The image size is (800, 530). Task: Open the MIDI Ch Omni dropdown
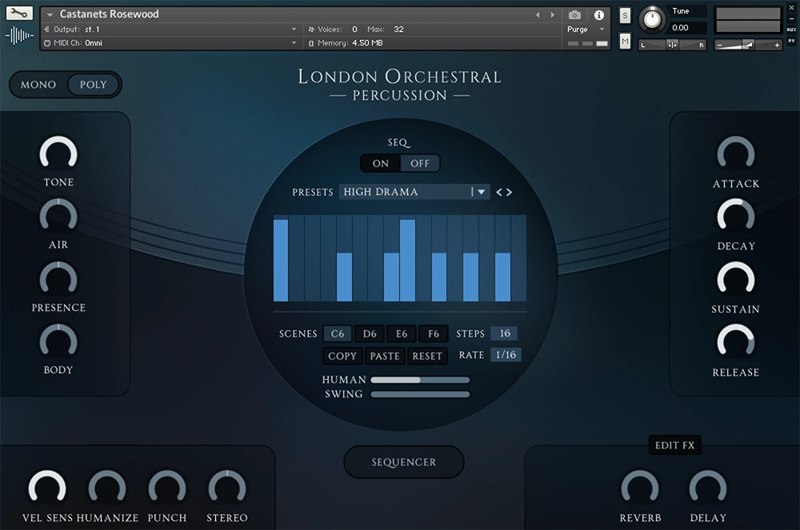point(170,43)
